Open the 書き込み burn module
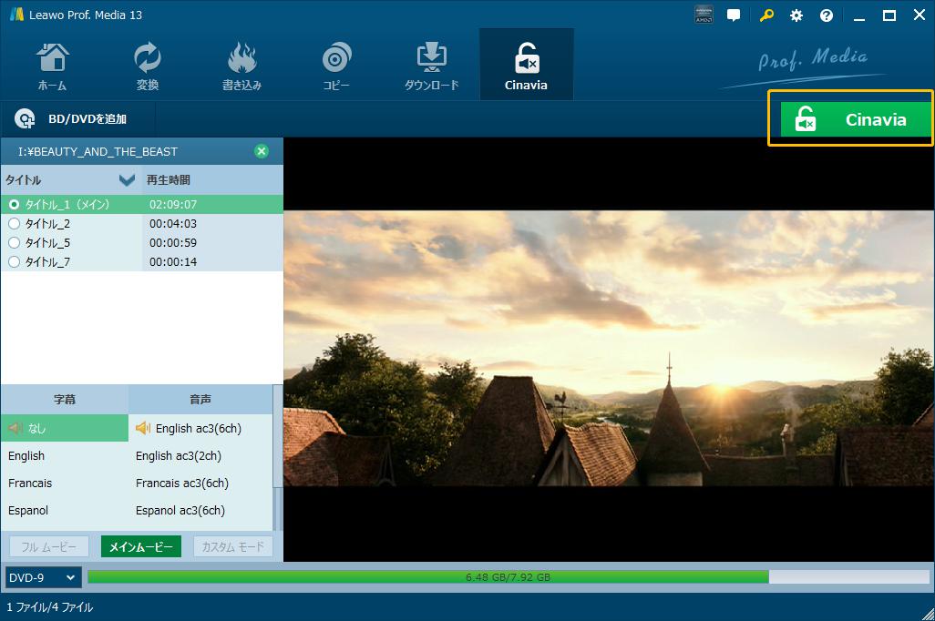Image resolution: width=935 pixels, height=621 pixels. (241, 66)
